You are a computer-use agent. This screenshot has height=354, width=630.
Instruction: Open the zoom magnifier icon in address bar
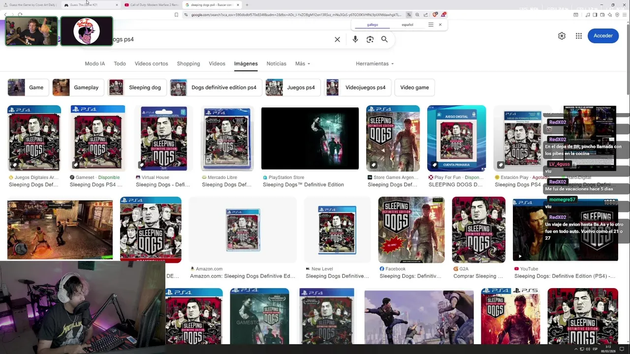tap(417, 15)
